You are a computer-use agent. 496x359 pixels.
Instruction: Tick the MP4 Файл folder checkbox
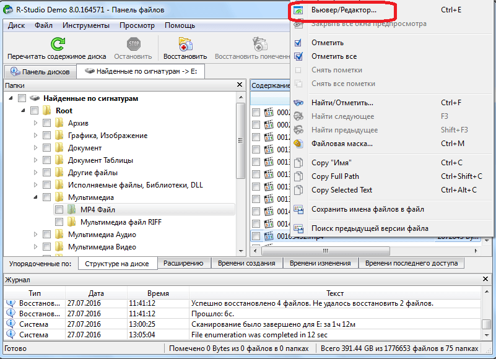59,210
